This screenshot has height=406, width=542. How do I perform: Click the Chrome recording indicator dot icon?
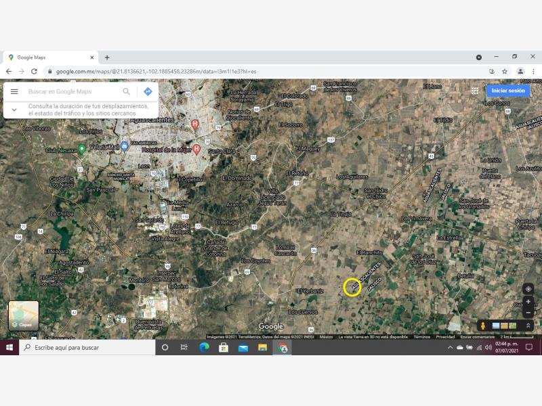pos(479,58)
